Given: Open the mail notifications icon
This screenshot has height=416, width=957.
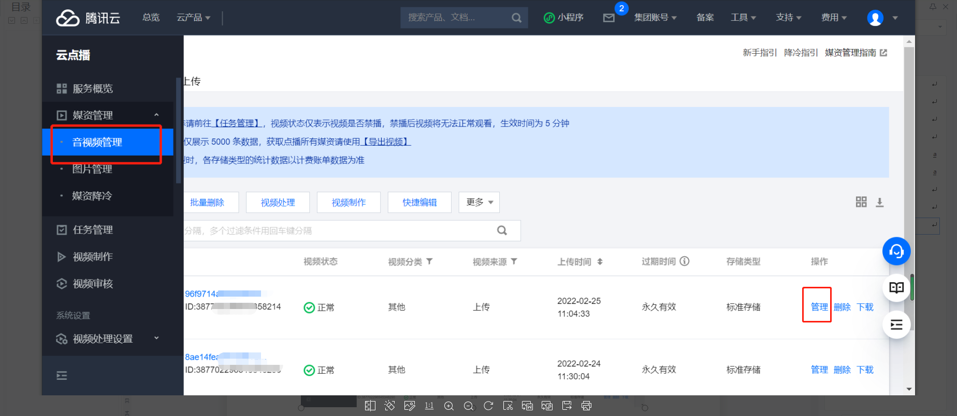Looking at the screenshot, I should pos(608,18).
